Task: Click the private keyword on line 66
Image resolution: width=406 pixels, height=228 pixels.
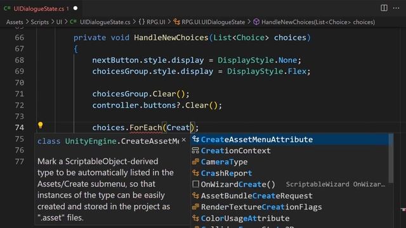Action: 89,38
